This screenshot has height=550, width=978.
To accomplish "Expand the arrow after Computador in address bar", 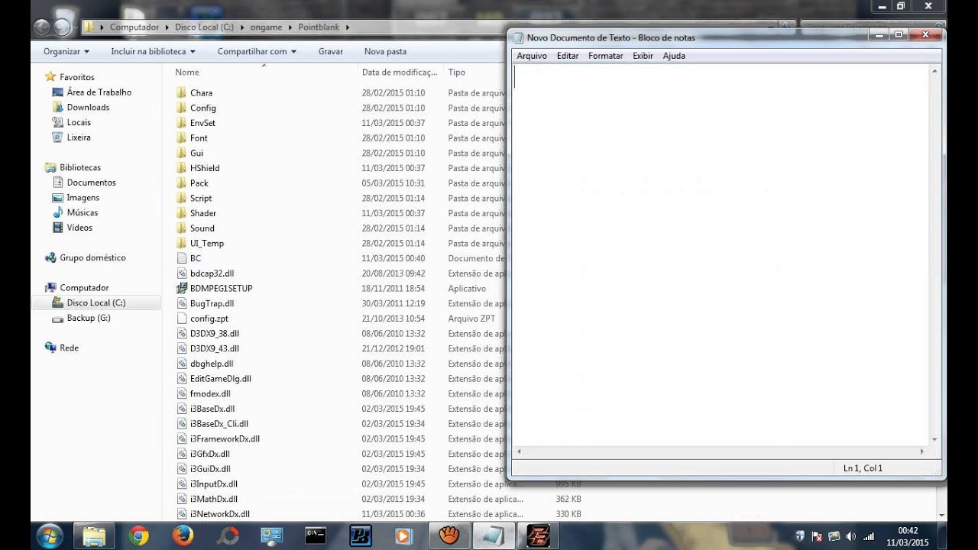I will click(x=167, y=27).
